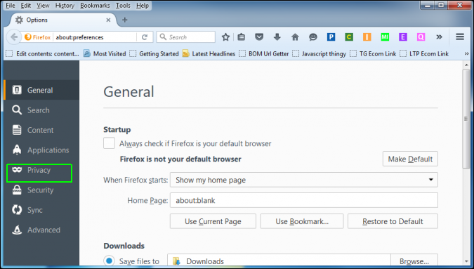Open the Bookmarks menu
474x269 pixels.
pos(95,6)
